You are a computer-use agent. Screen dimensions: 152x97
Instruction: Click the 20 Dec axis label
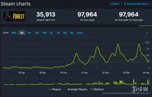tap(64, 73)
